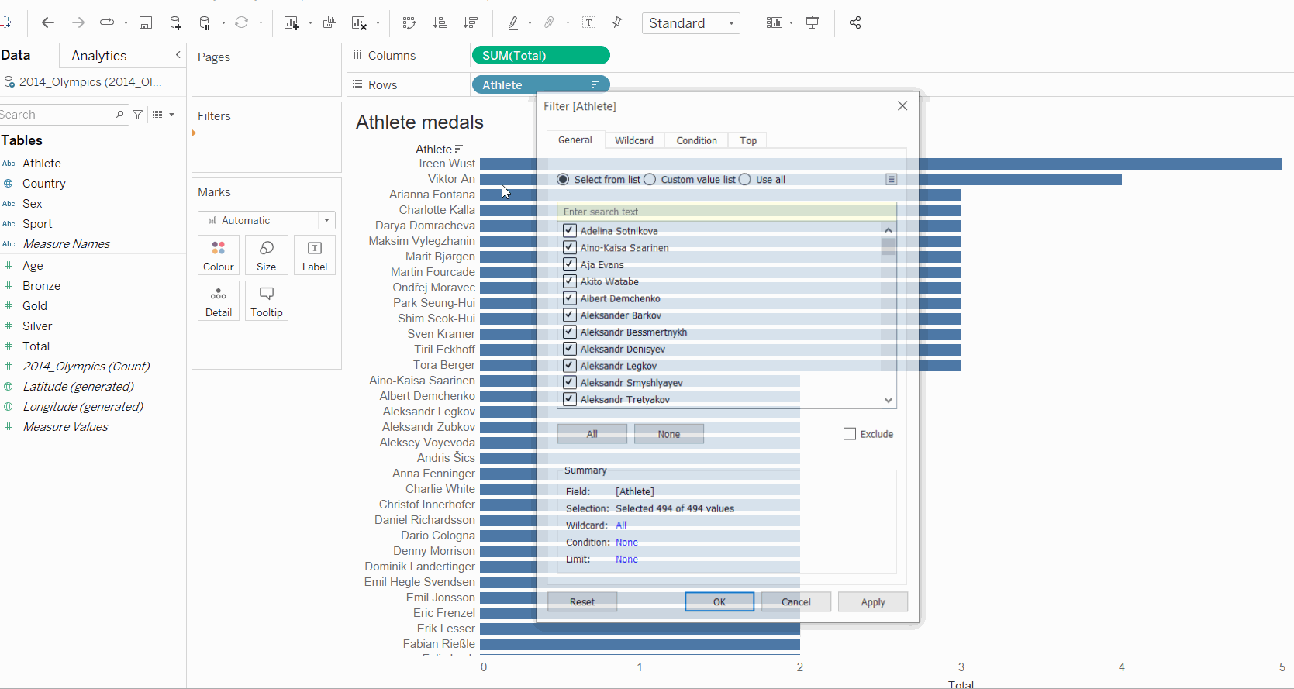This screenshot has height=689, width=1294.
Task: Expand the highlight pen dropdown arrow
Action: point(530,23)
